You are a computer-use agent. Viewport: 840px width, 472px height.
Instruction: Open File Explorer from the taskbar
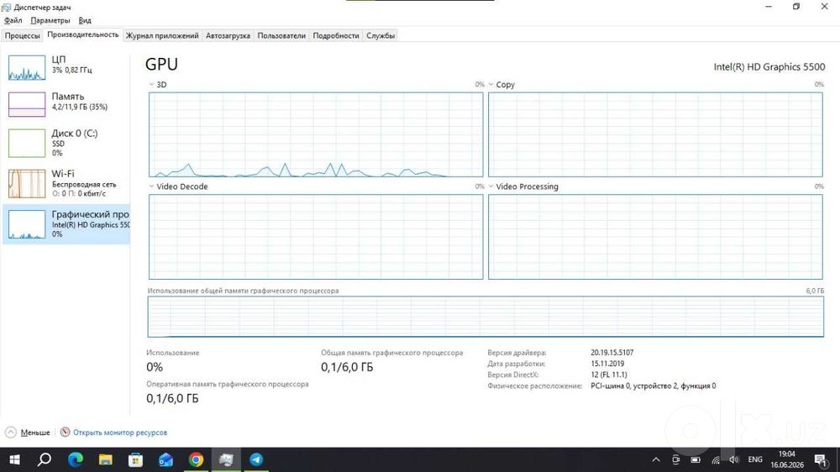[106, 459]
